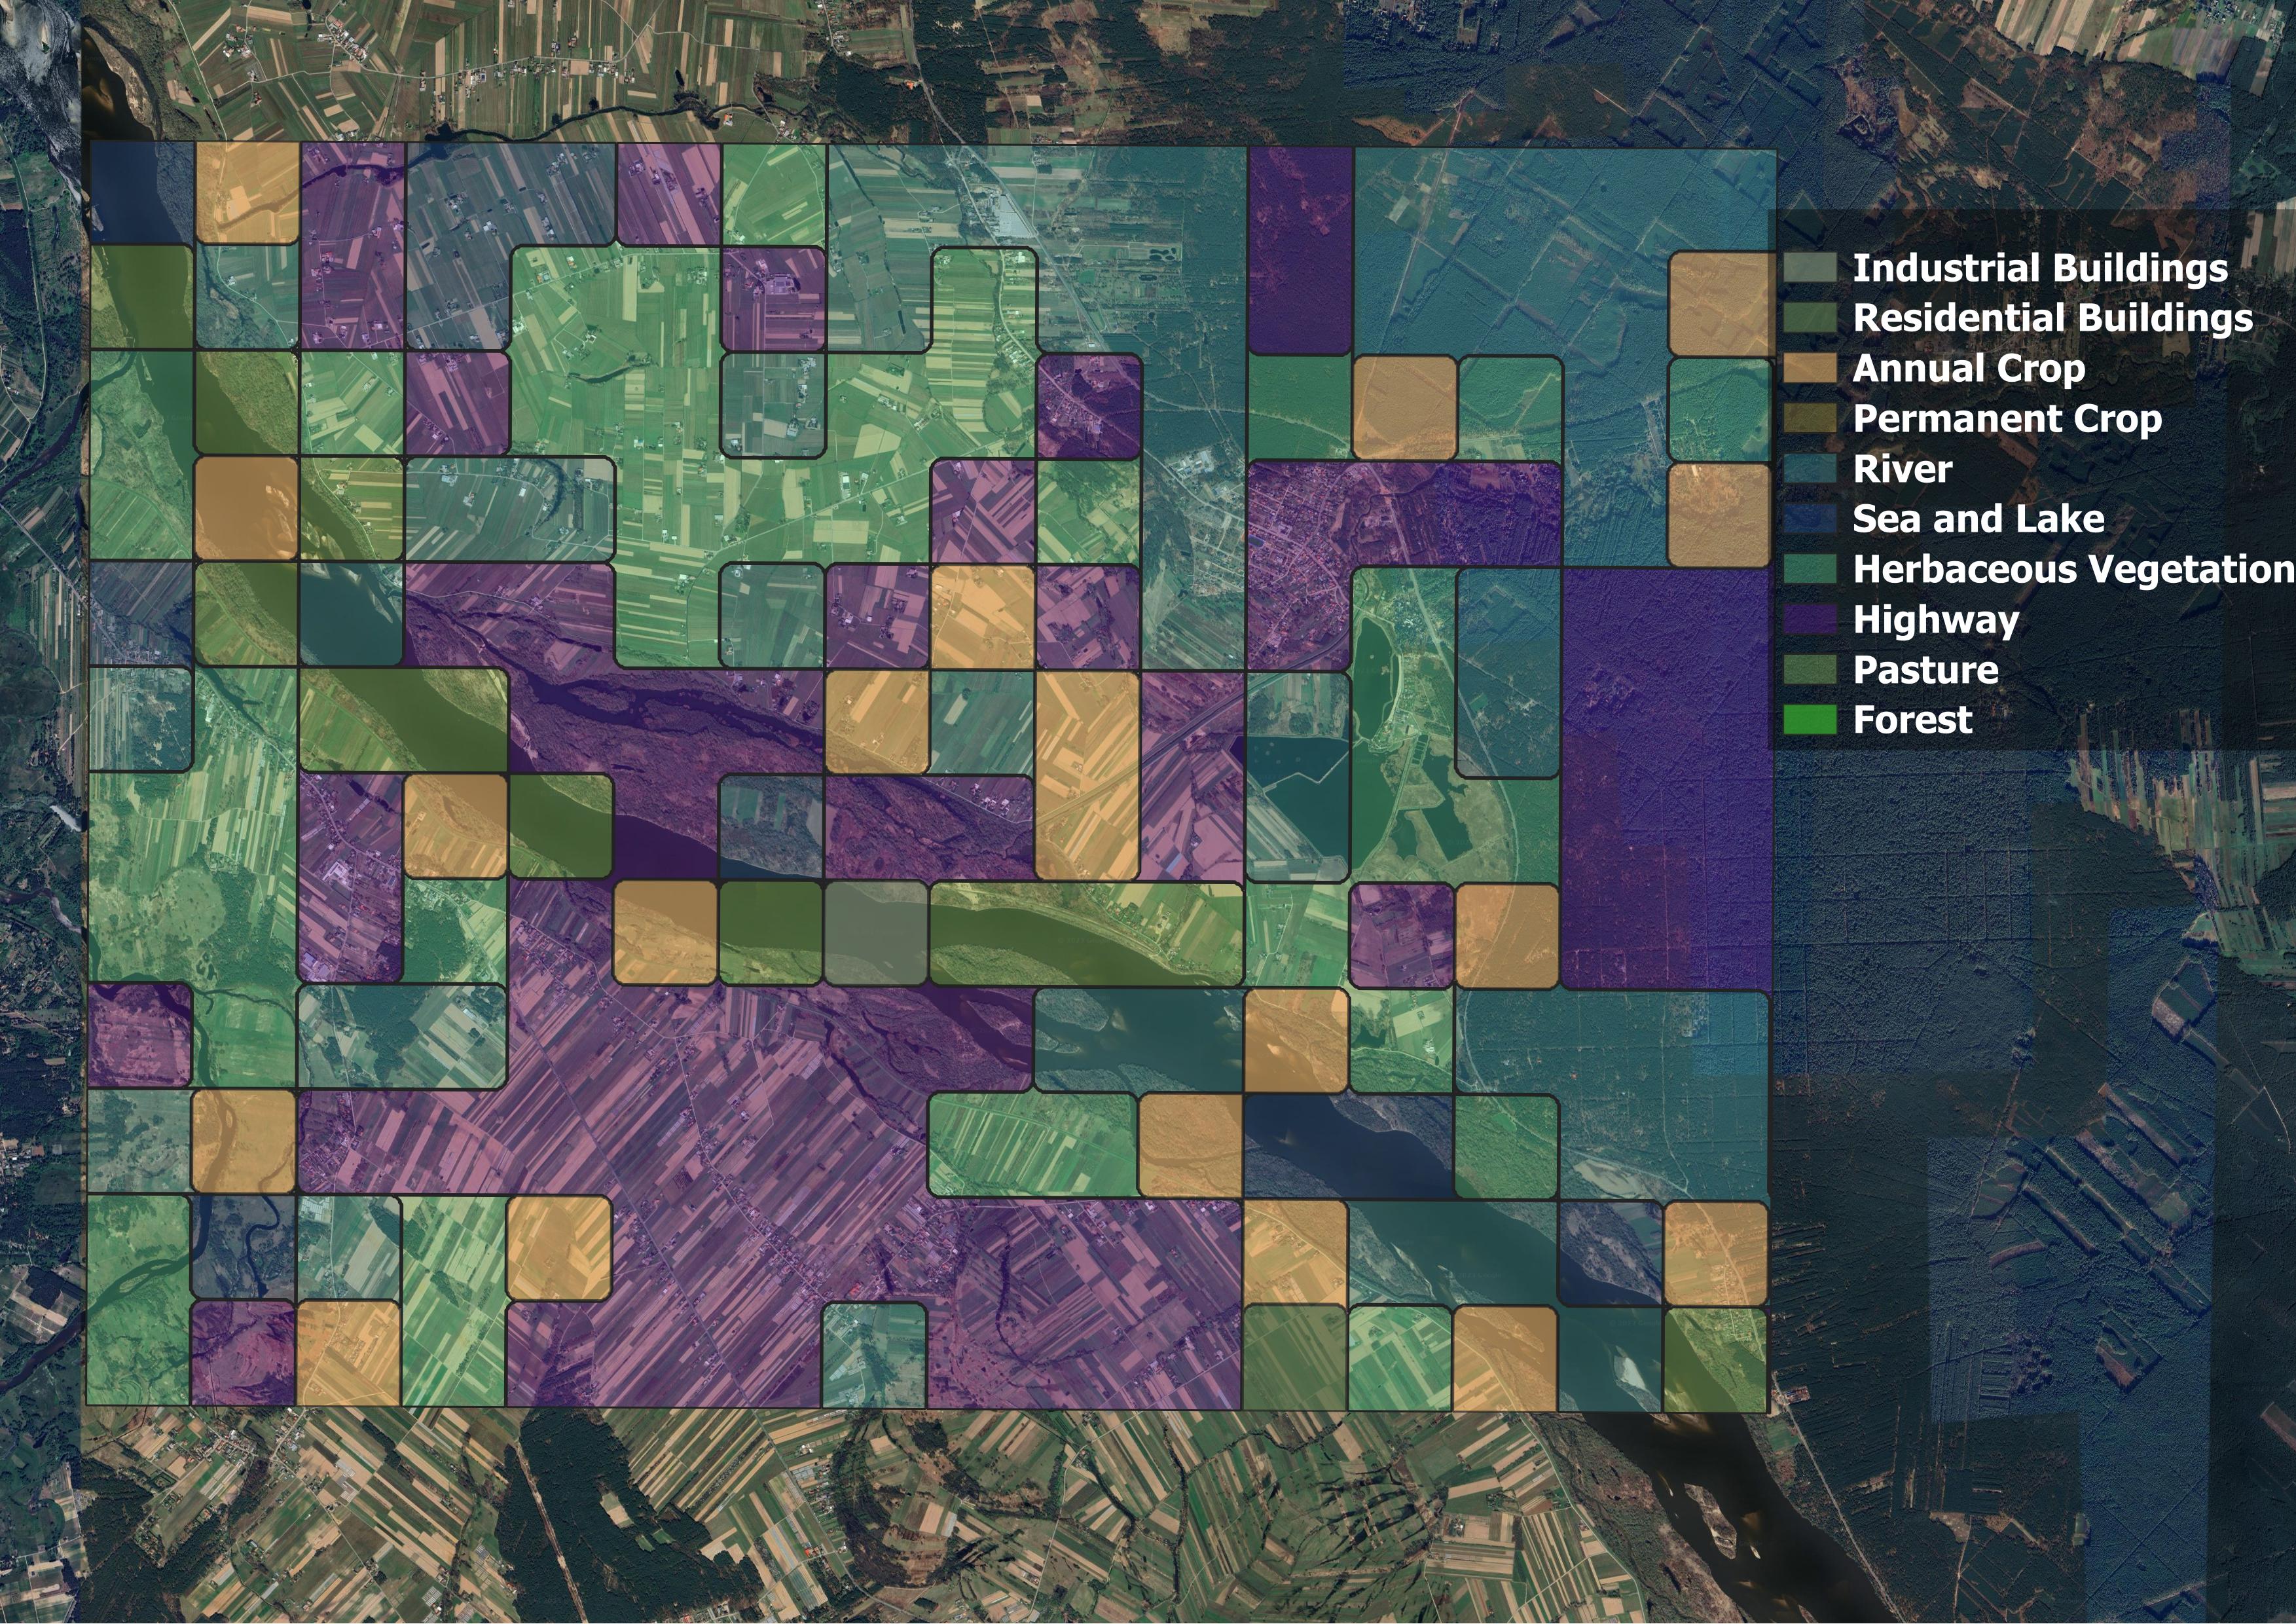Screen dimensions: 2296x1624
Task: Select the 'Residential Buildings' legend label
Action: 2053,318
